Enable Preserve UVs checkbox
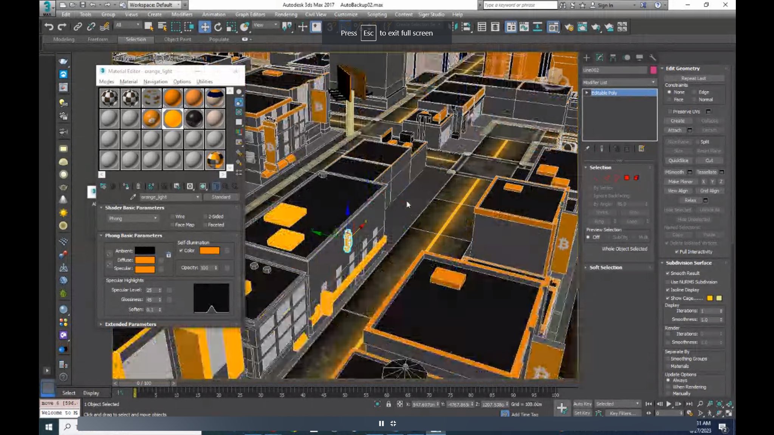Image resolution: width=774 pixels, height=435 pixels. (670, 111)
